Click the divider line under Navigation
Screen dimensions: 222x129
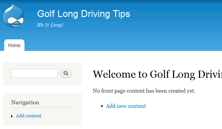tap(42, 107)
